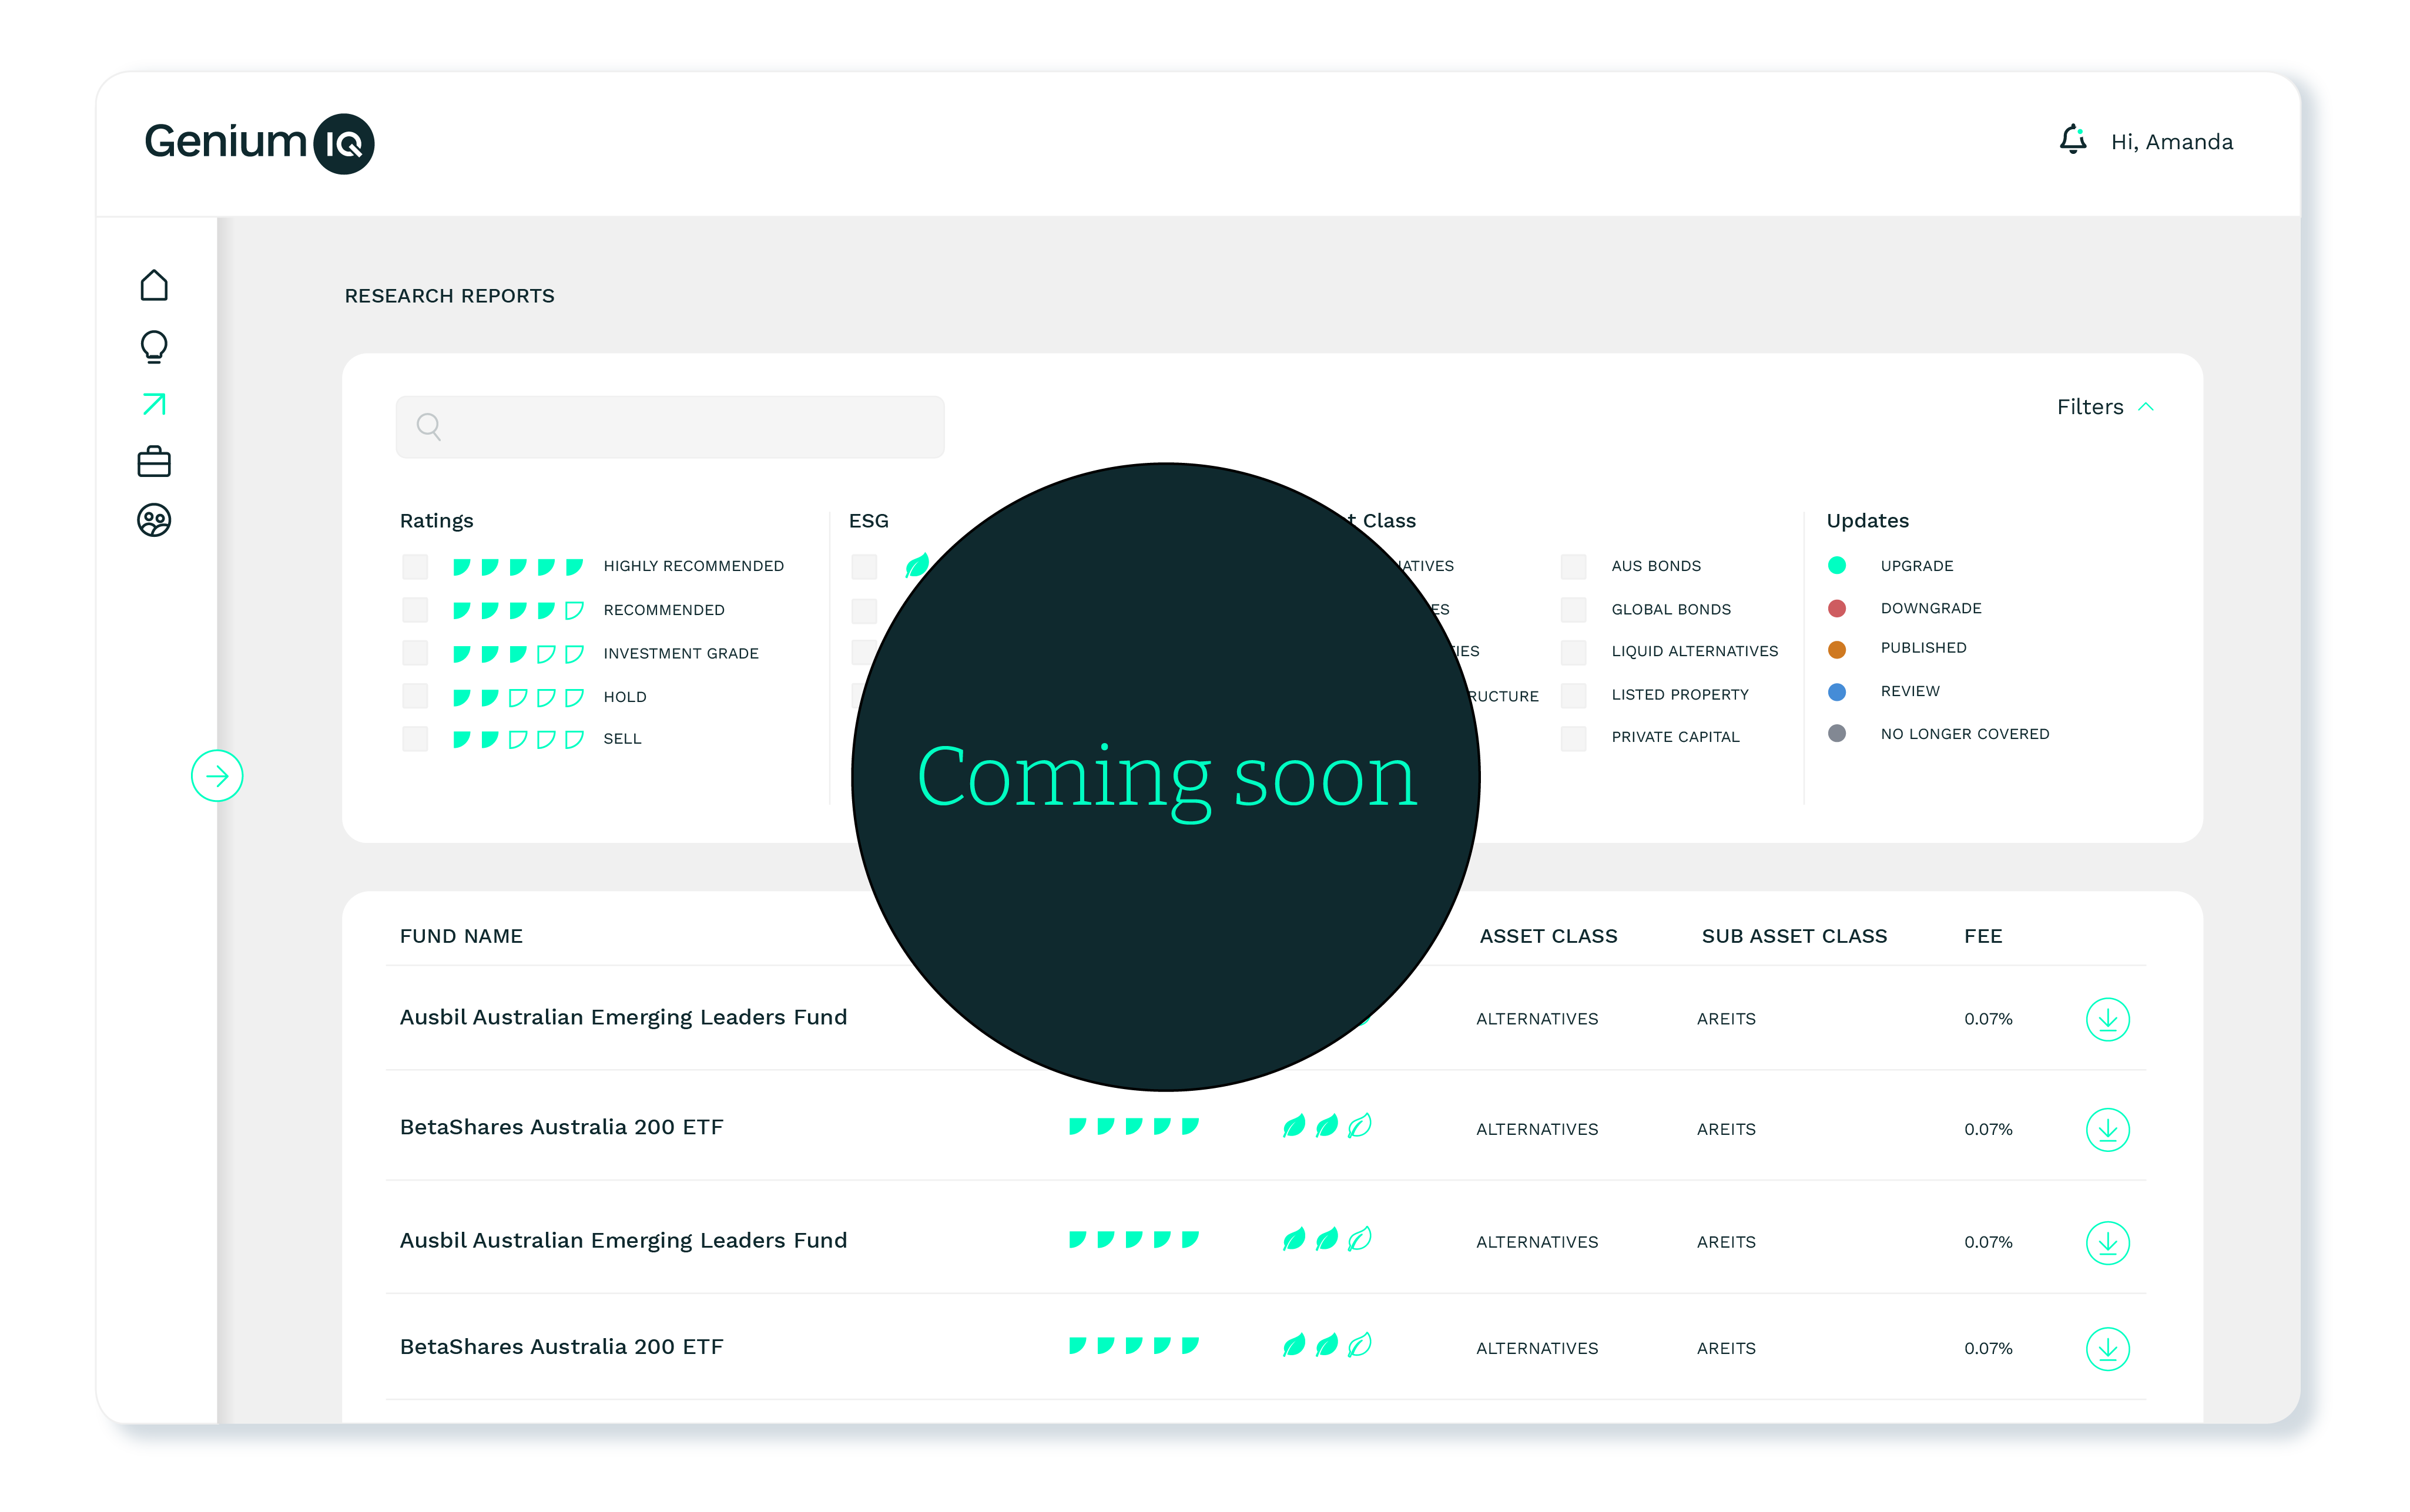
Task: Click the PRIVATE CAPITAL label text
Action: pyautogui.click(x=1675, y=737)
